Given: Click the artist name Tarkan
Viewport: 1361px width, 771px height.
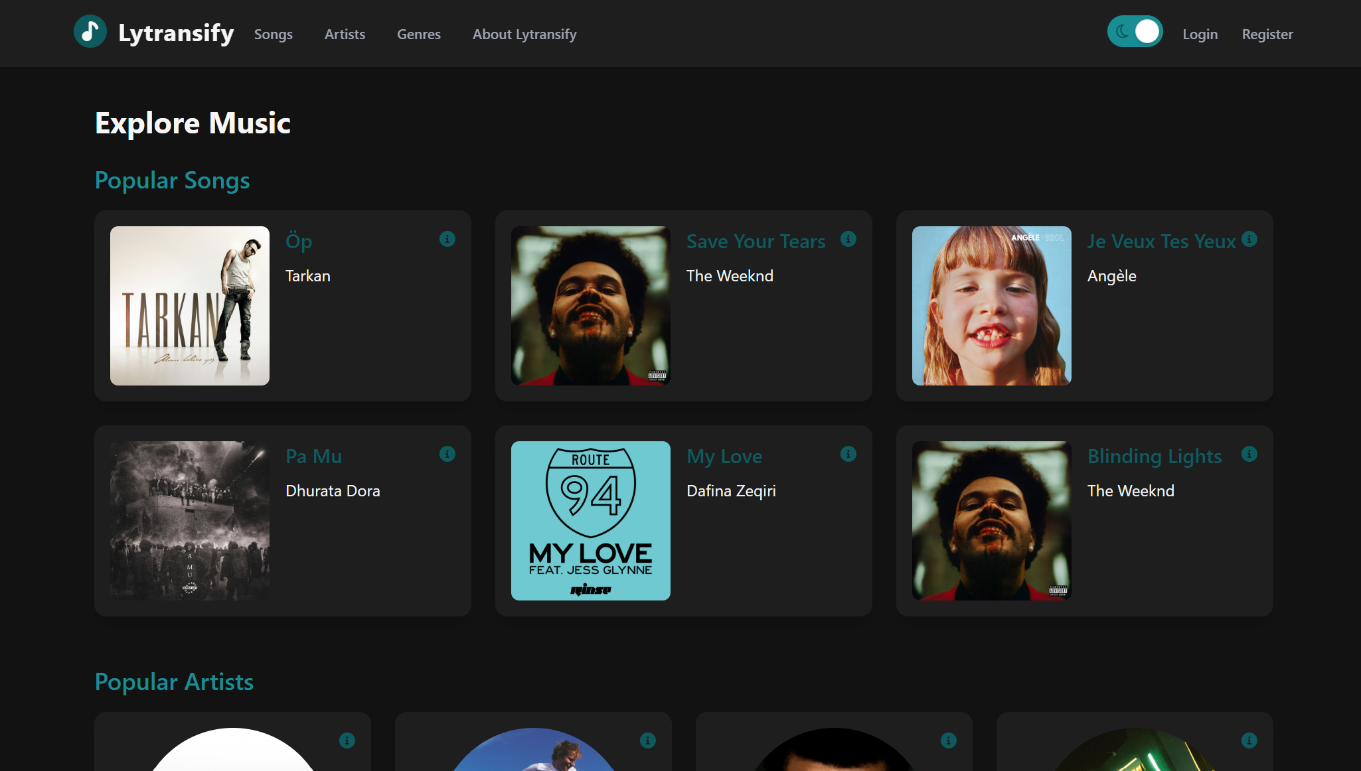Looking at the screenshot, I should point(308,276).
